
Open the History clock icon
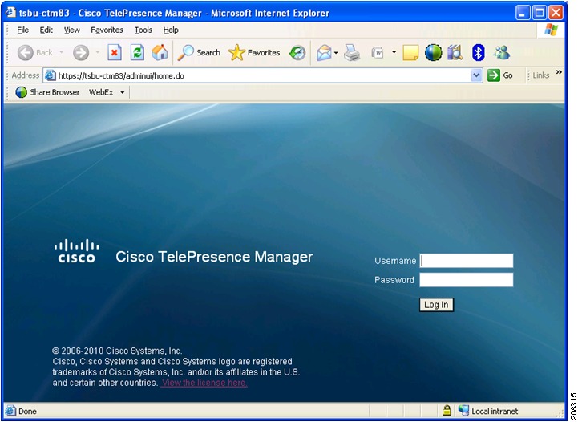tap(297, 53)
